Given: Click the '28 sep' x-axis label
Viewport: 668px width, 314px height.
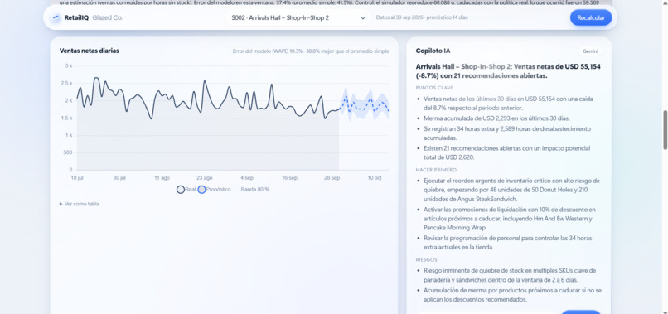Looking at the screenshot, I should click(332, 177).
